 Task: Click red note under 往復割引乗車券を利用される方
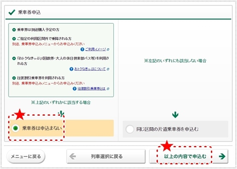pyautogui.click(x=48, y=83)
